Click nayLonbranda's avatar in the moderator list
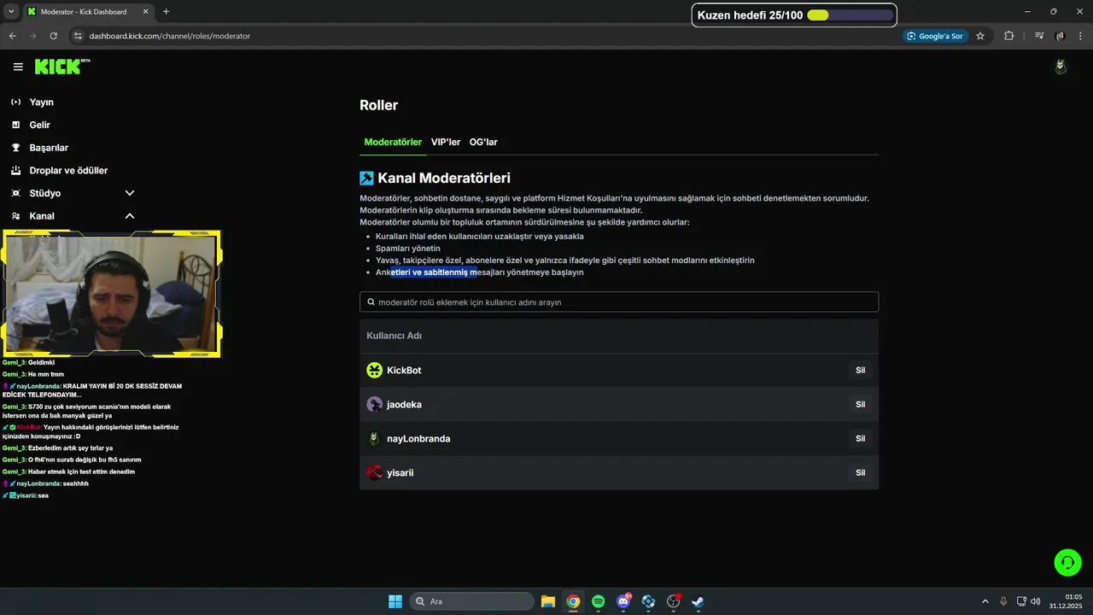Viewport: 1093px width, 615px height. click(x=374, y=438)
